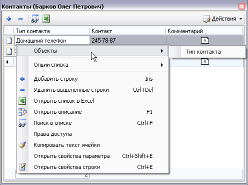Select the document icon of the second row
248x185 pixels.
pyautogui.click(x=9, y=51)
